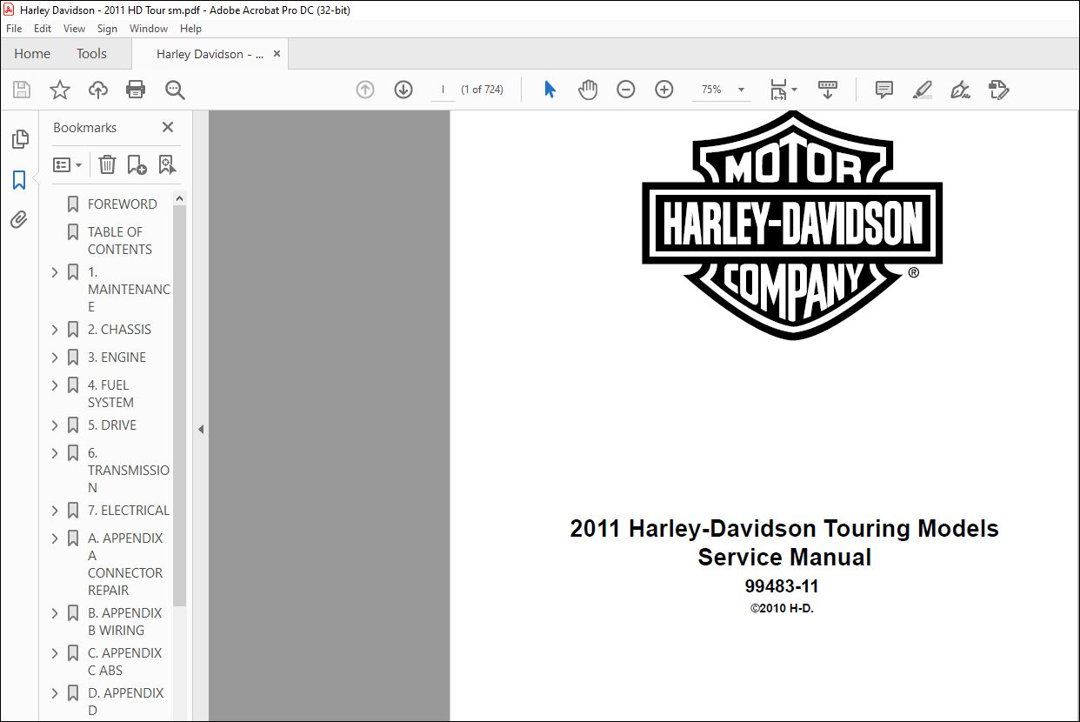Expand the 7. ELECTRICAL bookmark
Screen dimensions: 1080x722
55,511
